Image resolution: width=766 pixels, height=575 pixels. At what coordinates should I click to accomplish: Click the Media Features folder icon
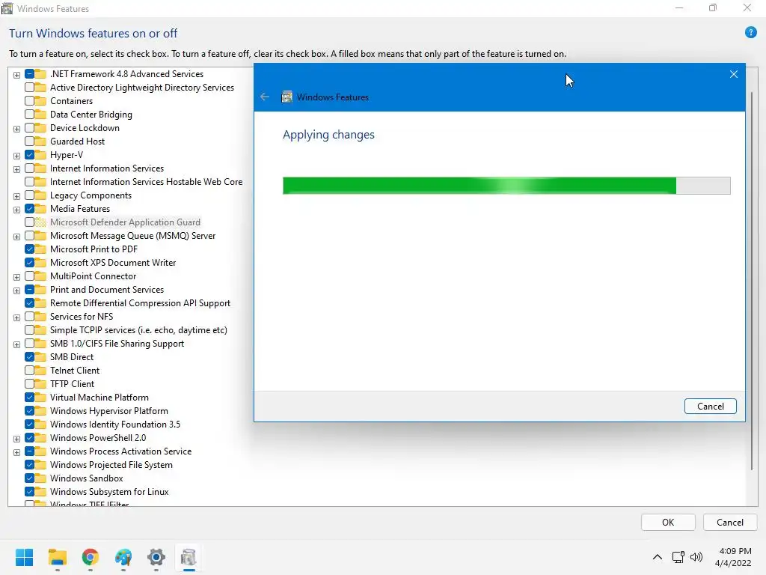[x=41, y=209]
